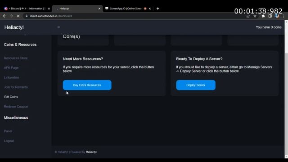
Task: Click the 'Need More Resources?' heading
Action: tap(83, 59)
